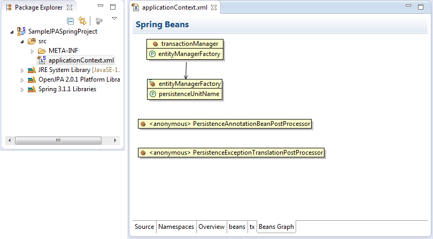The width and height of the screenshot is (433, 239).
Task: Click the META-INF folder icon
Action: [42, 51]
